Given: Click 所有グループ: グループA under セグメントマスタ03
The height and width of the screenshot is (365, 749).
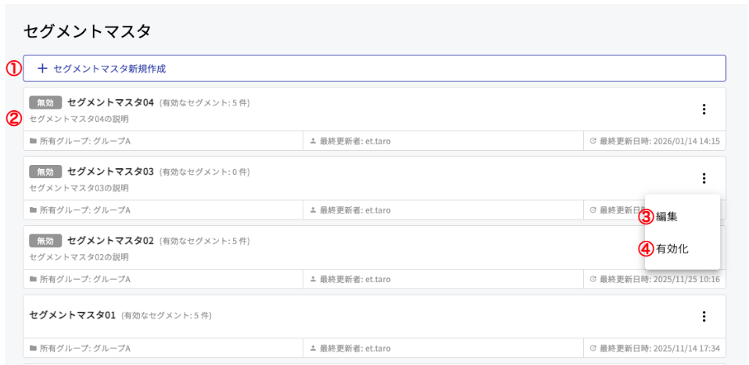Looking at the screenshot, I should tap(85, 210).
